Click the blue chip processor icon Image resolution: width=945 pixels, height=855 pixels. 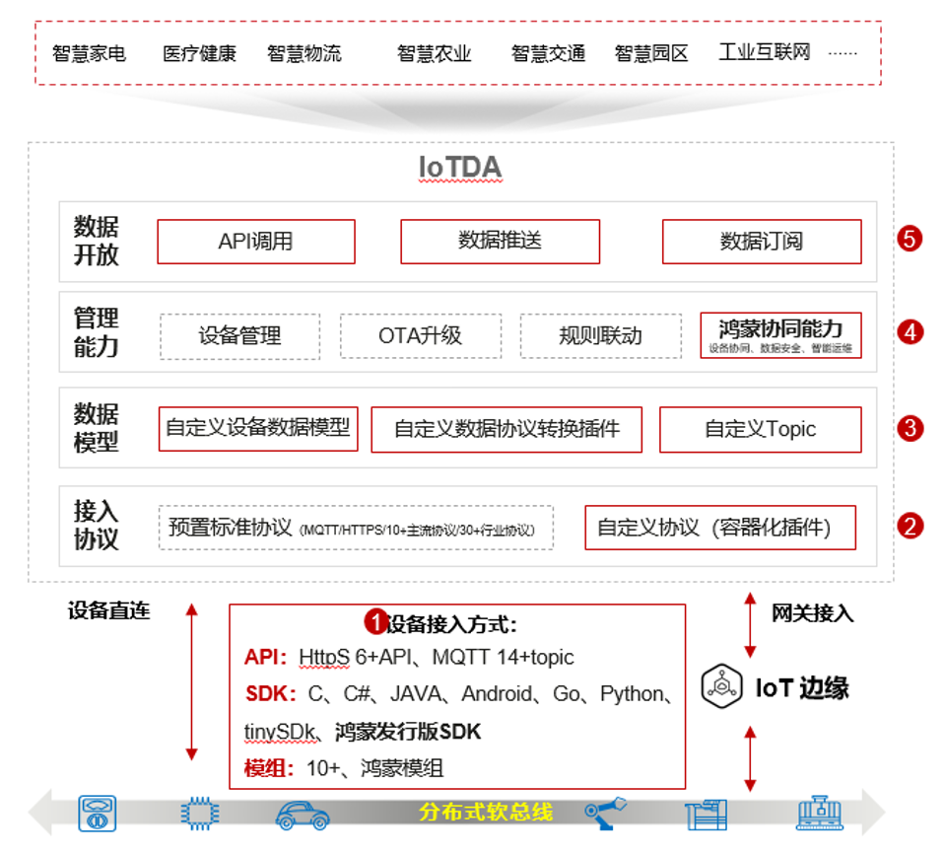[200, 814]
